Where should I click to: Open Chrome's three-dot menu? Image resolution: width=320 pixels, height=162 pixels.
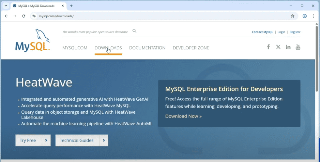(x=313, y=16)
